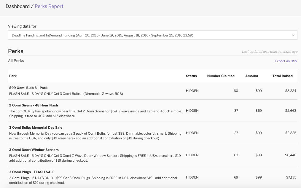Click the comOOMIty has spoken description
The width and height of the screenshot is (301, 188).
tap(95, 114)
